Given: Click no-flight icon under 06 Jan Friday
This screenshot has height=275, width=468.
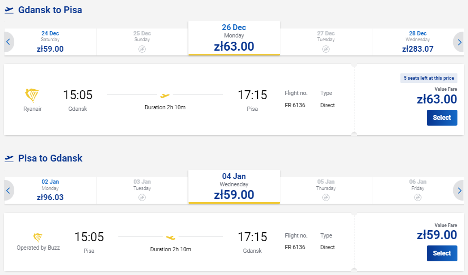Looking at the screenshot, I should pyautogui.click(x=418, y=197).
